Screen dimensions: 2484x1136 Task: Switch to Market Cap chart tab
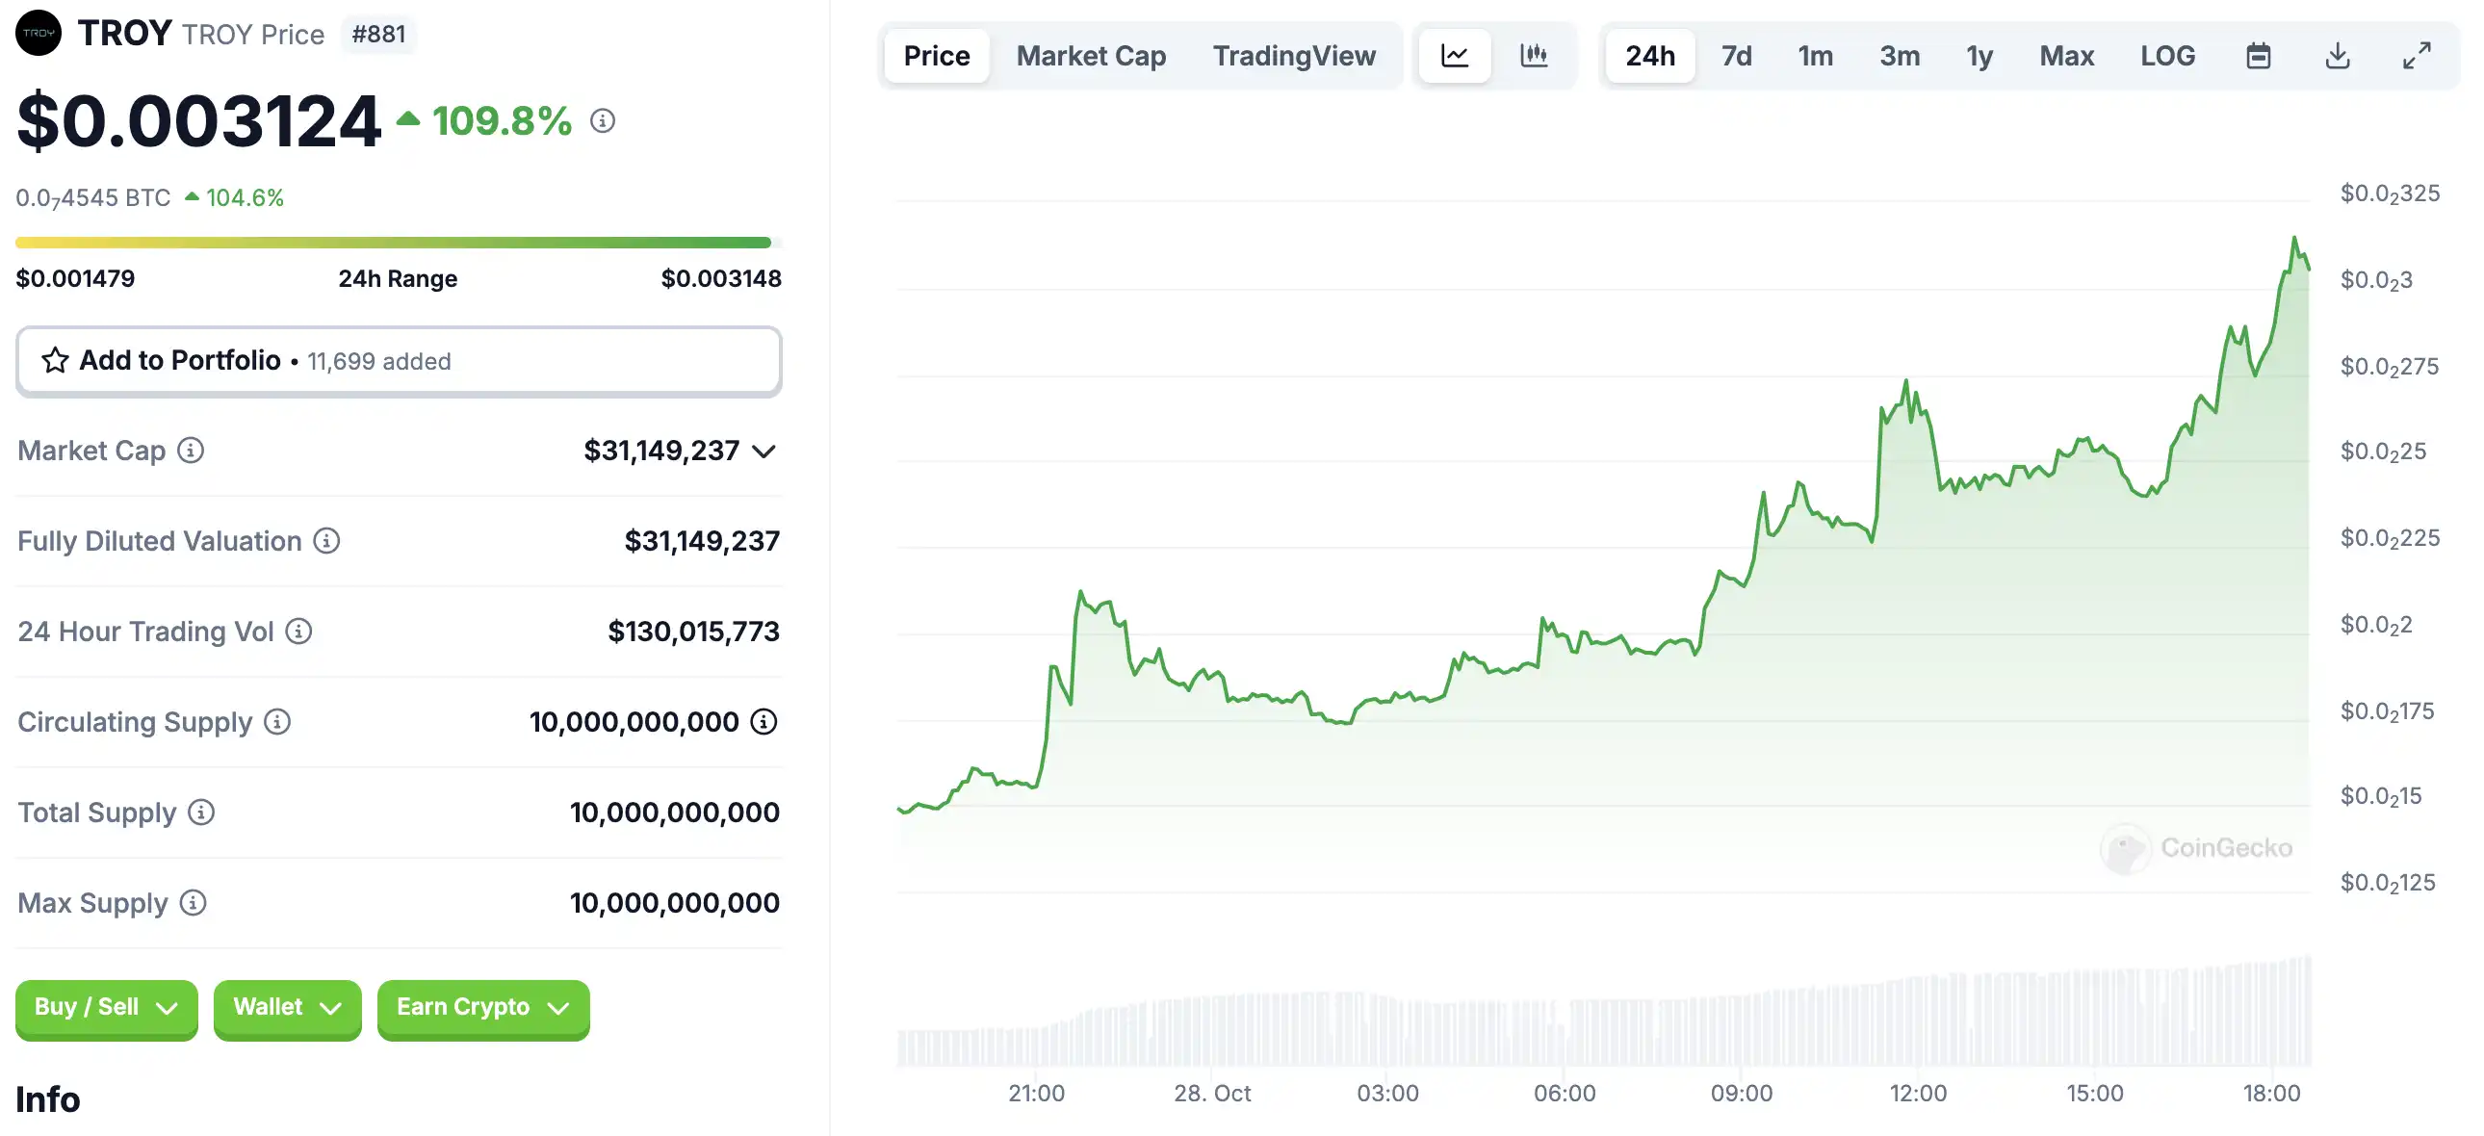[x=1091, y=56]
